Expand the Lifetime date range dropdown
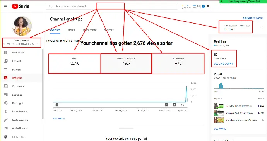Screen dimensions: 267x141 (x=236, y=27)
